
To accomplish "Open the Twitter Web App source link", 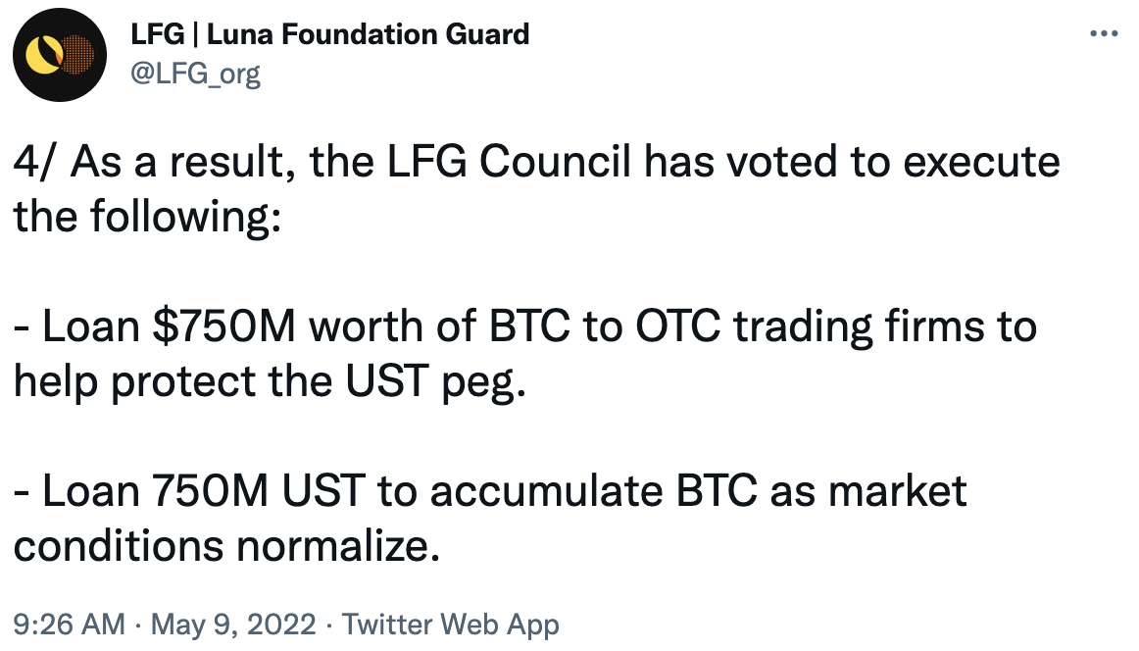I will tap(449, 625).
